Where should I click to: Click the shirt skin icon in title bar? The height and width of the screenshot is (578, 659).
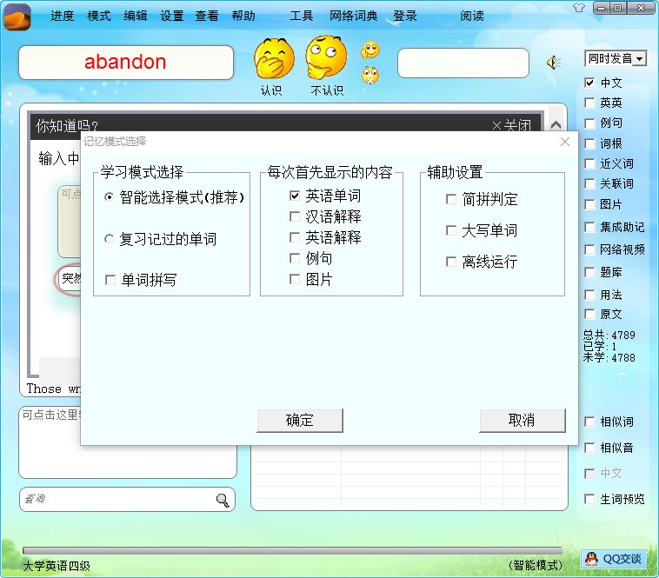(579, 7)
